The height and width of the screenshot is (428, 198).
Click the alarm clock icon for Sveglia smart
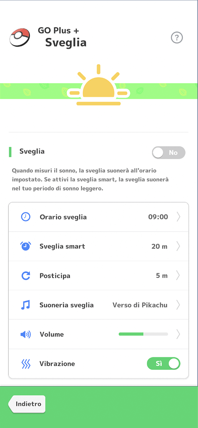[x=26, y=246]
